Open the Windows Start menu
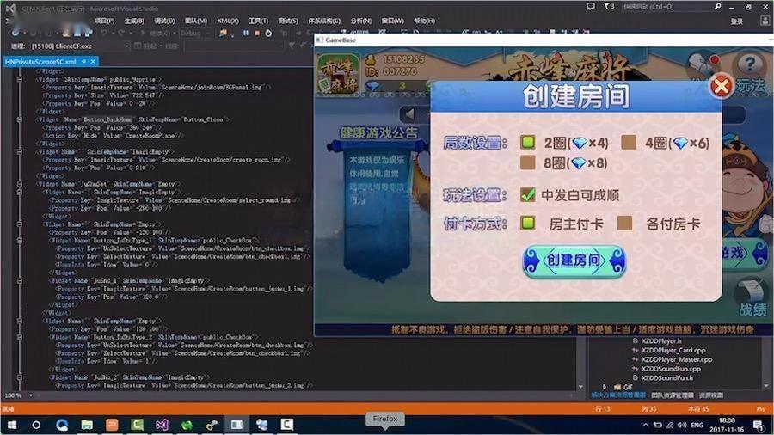 11,425
